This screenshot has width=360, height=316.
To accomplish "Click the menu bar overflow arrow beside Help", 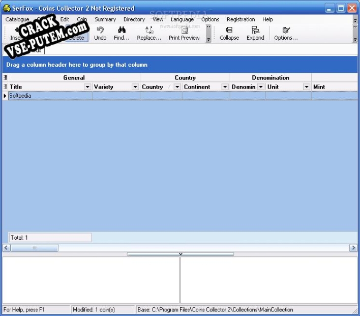I will click(x=355, y=20).
